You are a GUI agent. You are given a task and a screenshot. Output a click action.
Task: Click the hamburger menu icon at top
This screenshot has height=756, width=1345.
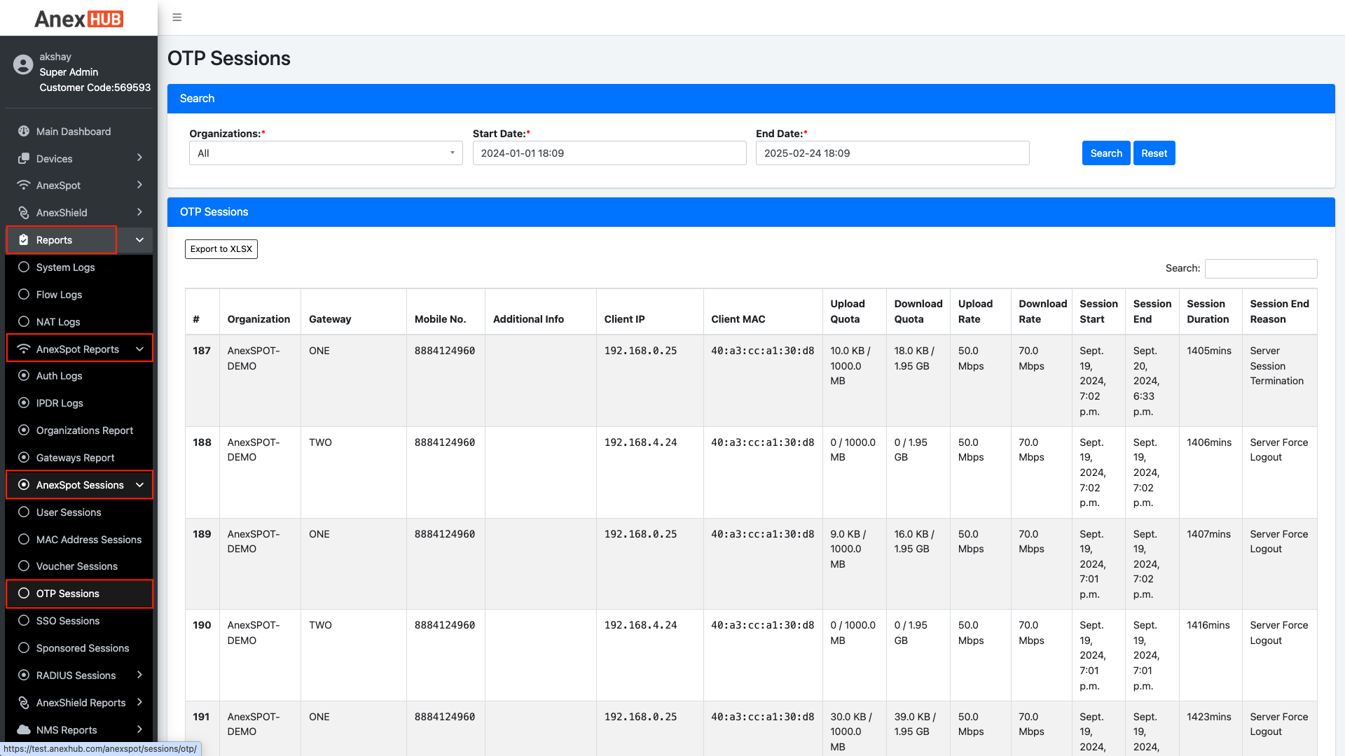coord(177,17)
